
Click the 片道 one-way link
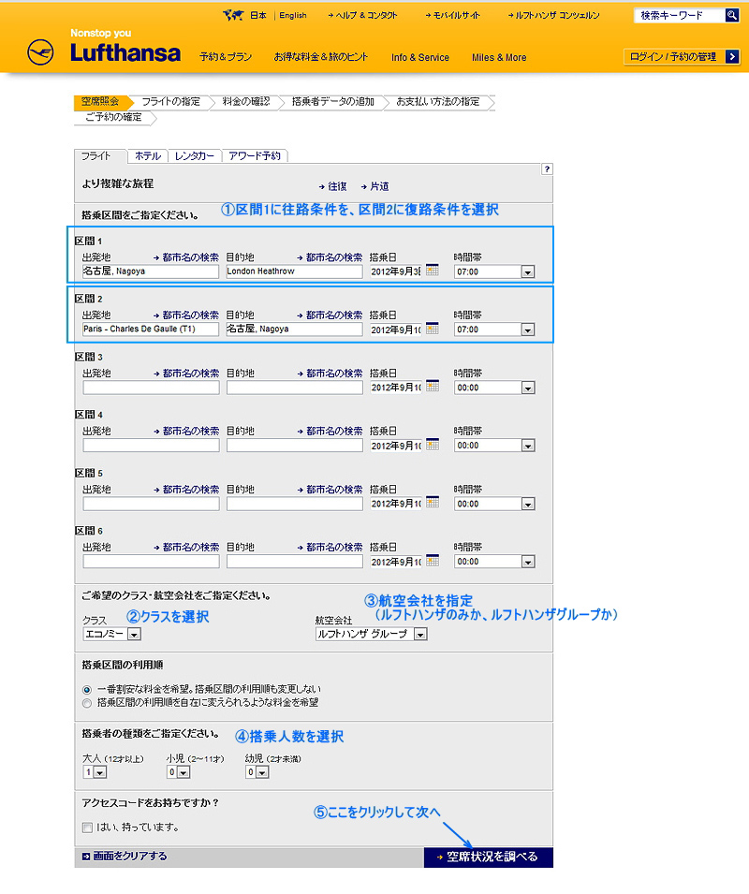pyautogui.click(x=375, y=186)
